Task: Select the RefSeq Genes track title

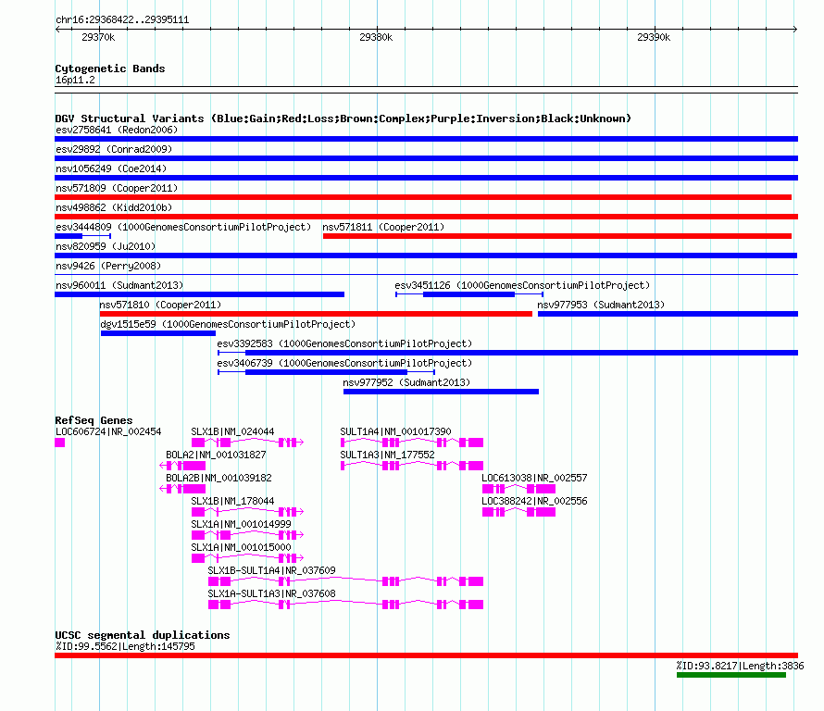Action: coord(94,420)
